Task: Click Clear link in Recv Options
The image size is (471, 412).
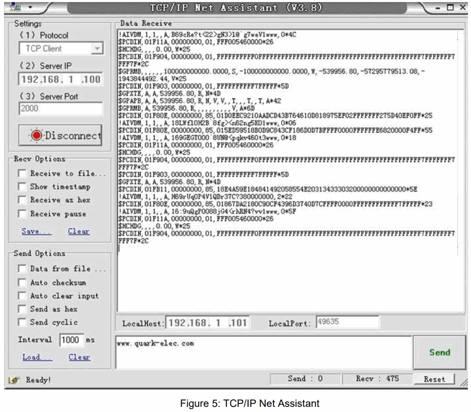Action: 79,231
